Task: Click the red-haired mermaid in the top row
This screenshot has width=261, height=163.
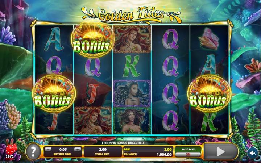Action: pos(132,39)
